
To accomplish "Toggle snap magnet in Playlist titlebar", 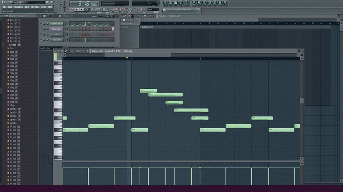I will coord(125,16).
